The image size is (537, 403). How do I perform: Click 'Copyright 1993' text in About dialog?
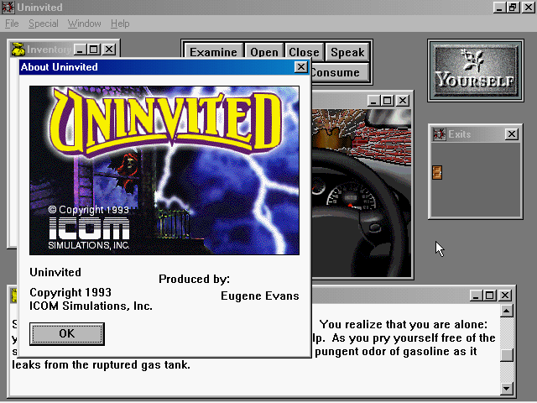(70, 292)
